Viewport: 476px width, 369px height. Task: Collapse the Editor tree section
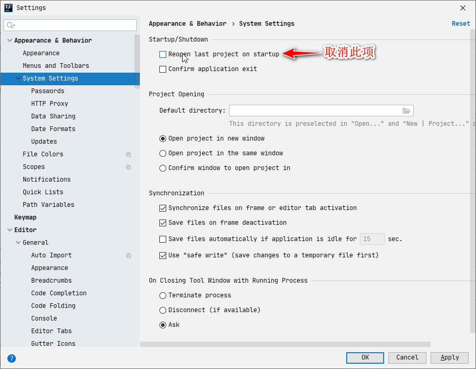coord(9,230)
